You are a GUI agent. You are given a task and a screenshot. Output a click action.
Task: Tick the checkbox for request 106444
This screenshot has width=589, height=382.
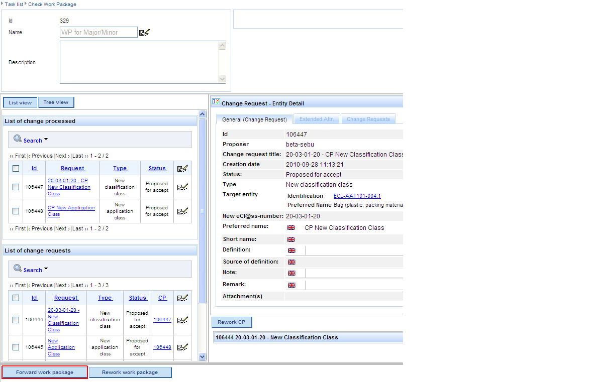point(16,320)
